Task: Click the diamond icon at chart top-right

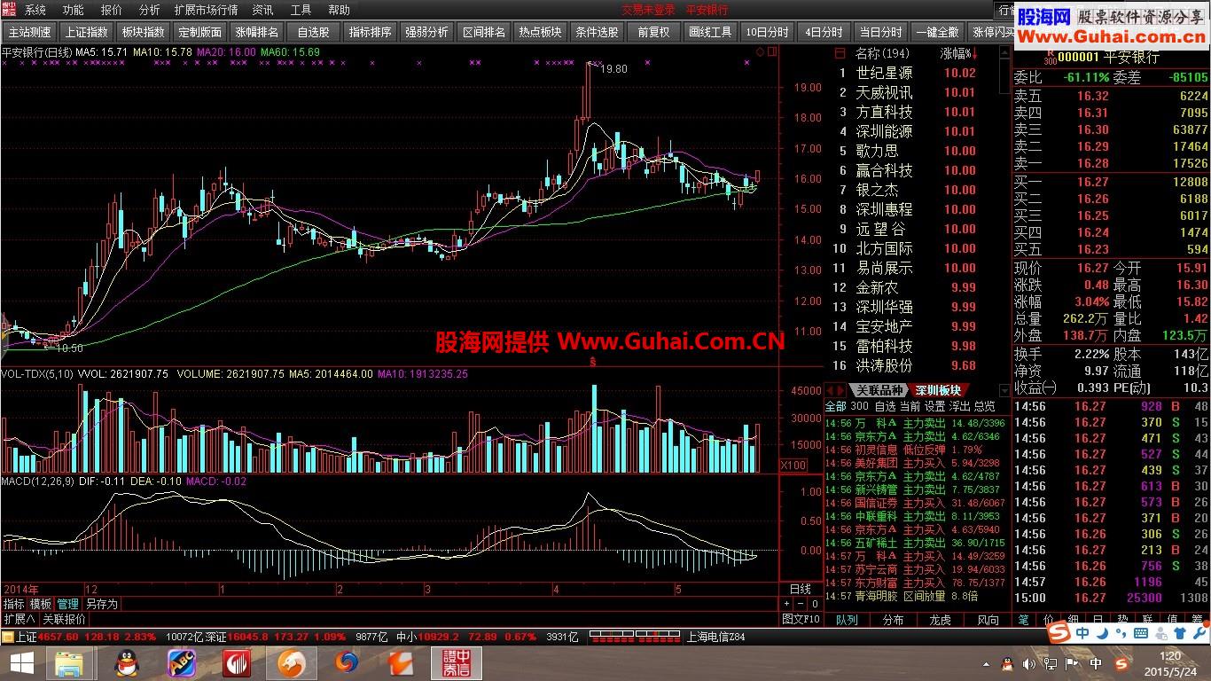Action: pyautogui.click(x=760, y=53)
